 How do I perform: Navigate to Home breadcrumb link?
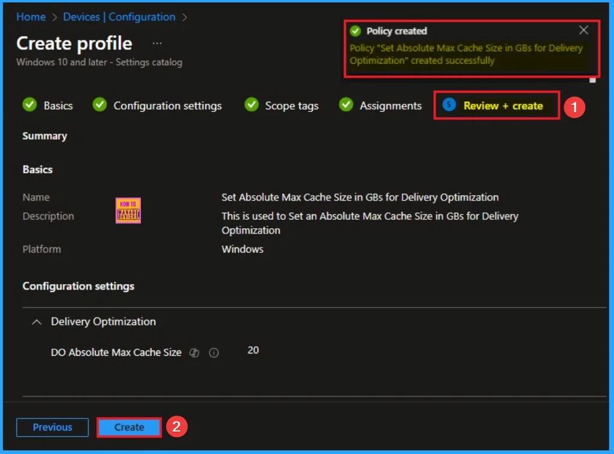pos(31,17)
